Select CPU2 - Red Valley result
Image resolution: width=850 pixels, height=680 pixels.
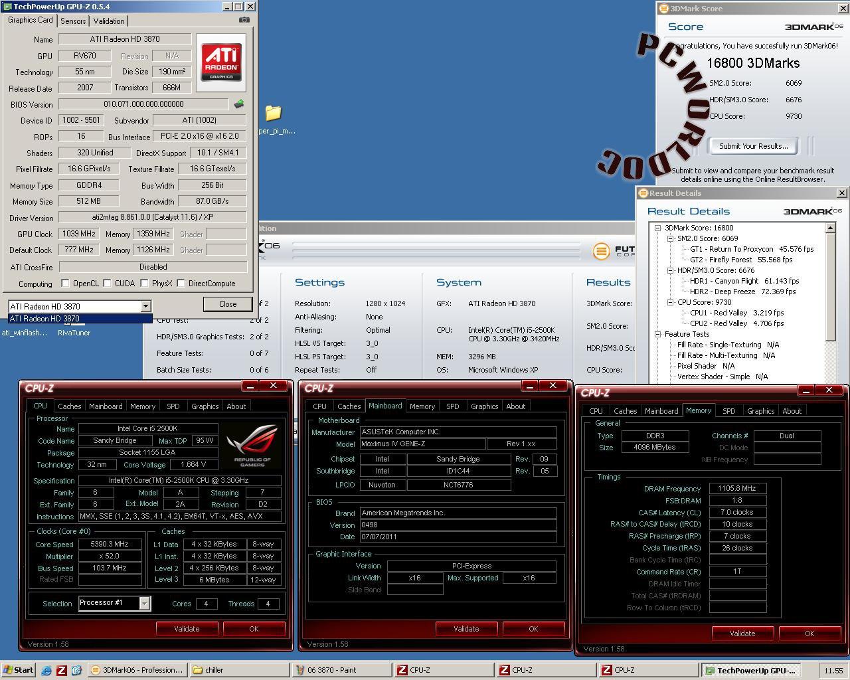pyautogui.click(x=736, y=323)
